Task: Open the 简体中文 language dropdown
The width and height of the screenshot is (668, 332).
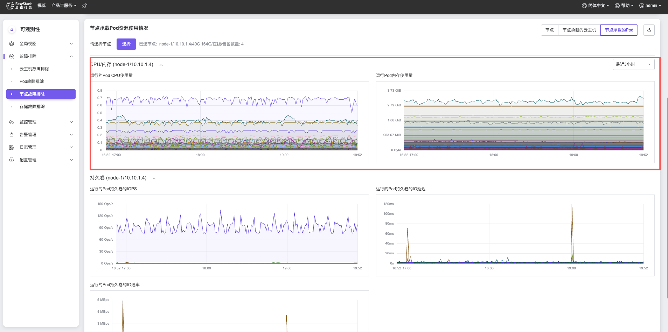Action: click(x=596, y=6)
